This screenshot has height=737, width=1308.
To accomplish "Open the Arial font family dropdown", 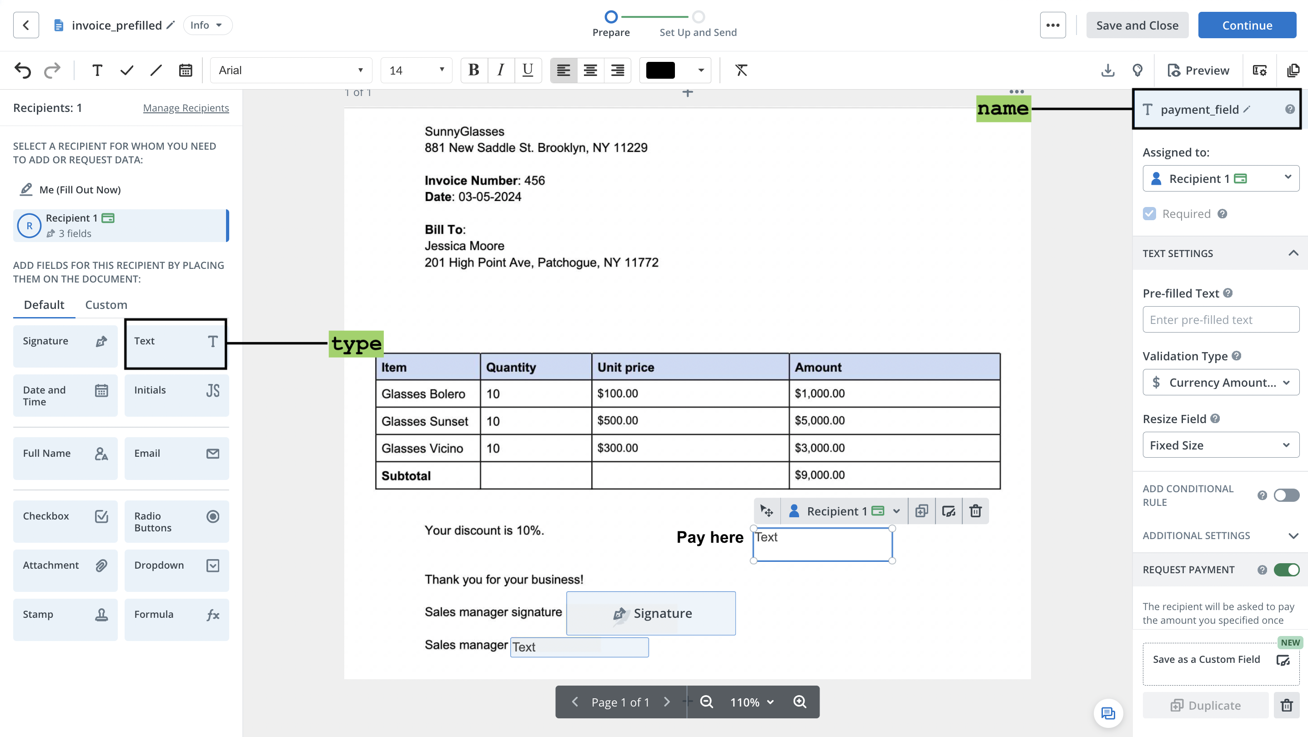I will [291, 70].
